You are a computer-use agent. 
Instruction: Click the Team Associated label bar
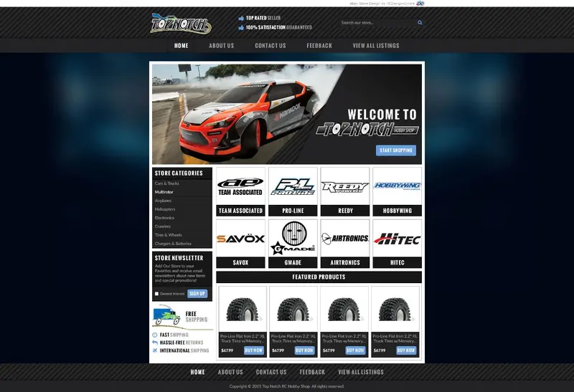pyautogui.click(x=240, y=211)
